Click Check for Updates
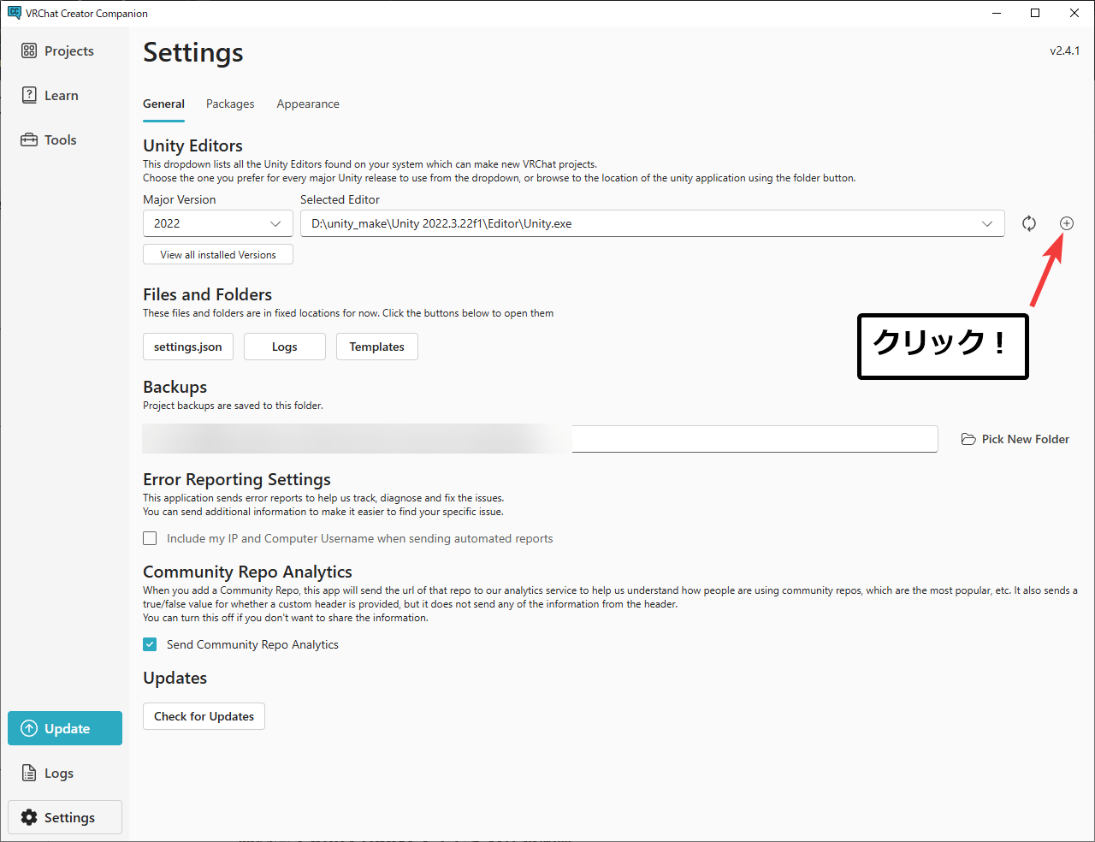 coord(204,716)
